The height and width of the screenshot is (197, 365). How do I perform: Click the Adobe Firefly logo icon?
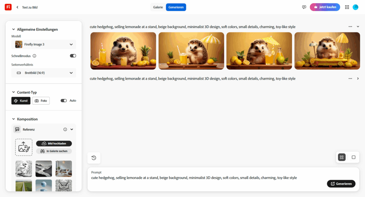pyautogui.click(x=8, y=7)
